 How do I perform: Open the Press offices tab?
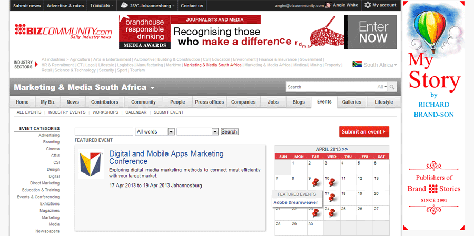tap(209, 102)
